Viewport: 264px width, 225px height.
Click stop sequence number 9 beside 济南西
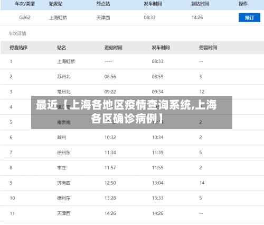pyautogui.click(x=11, y=183)
